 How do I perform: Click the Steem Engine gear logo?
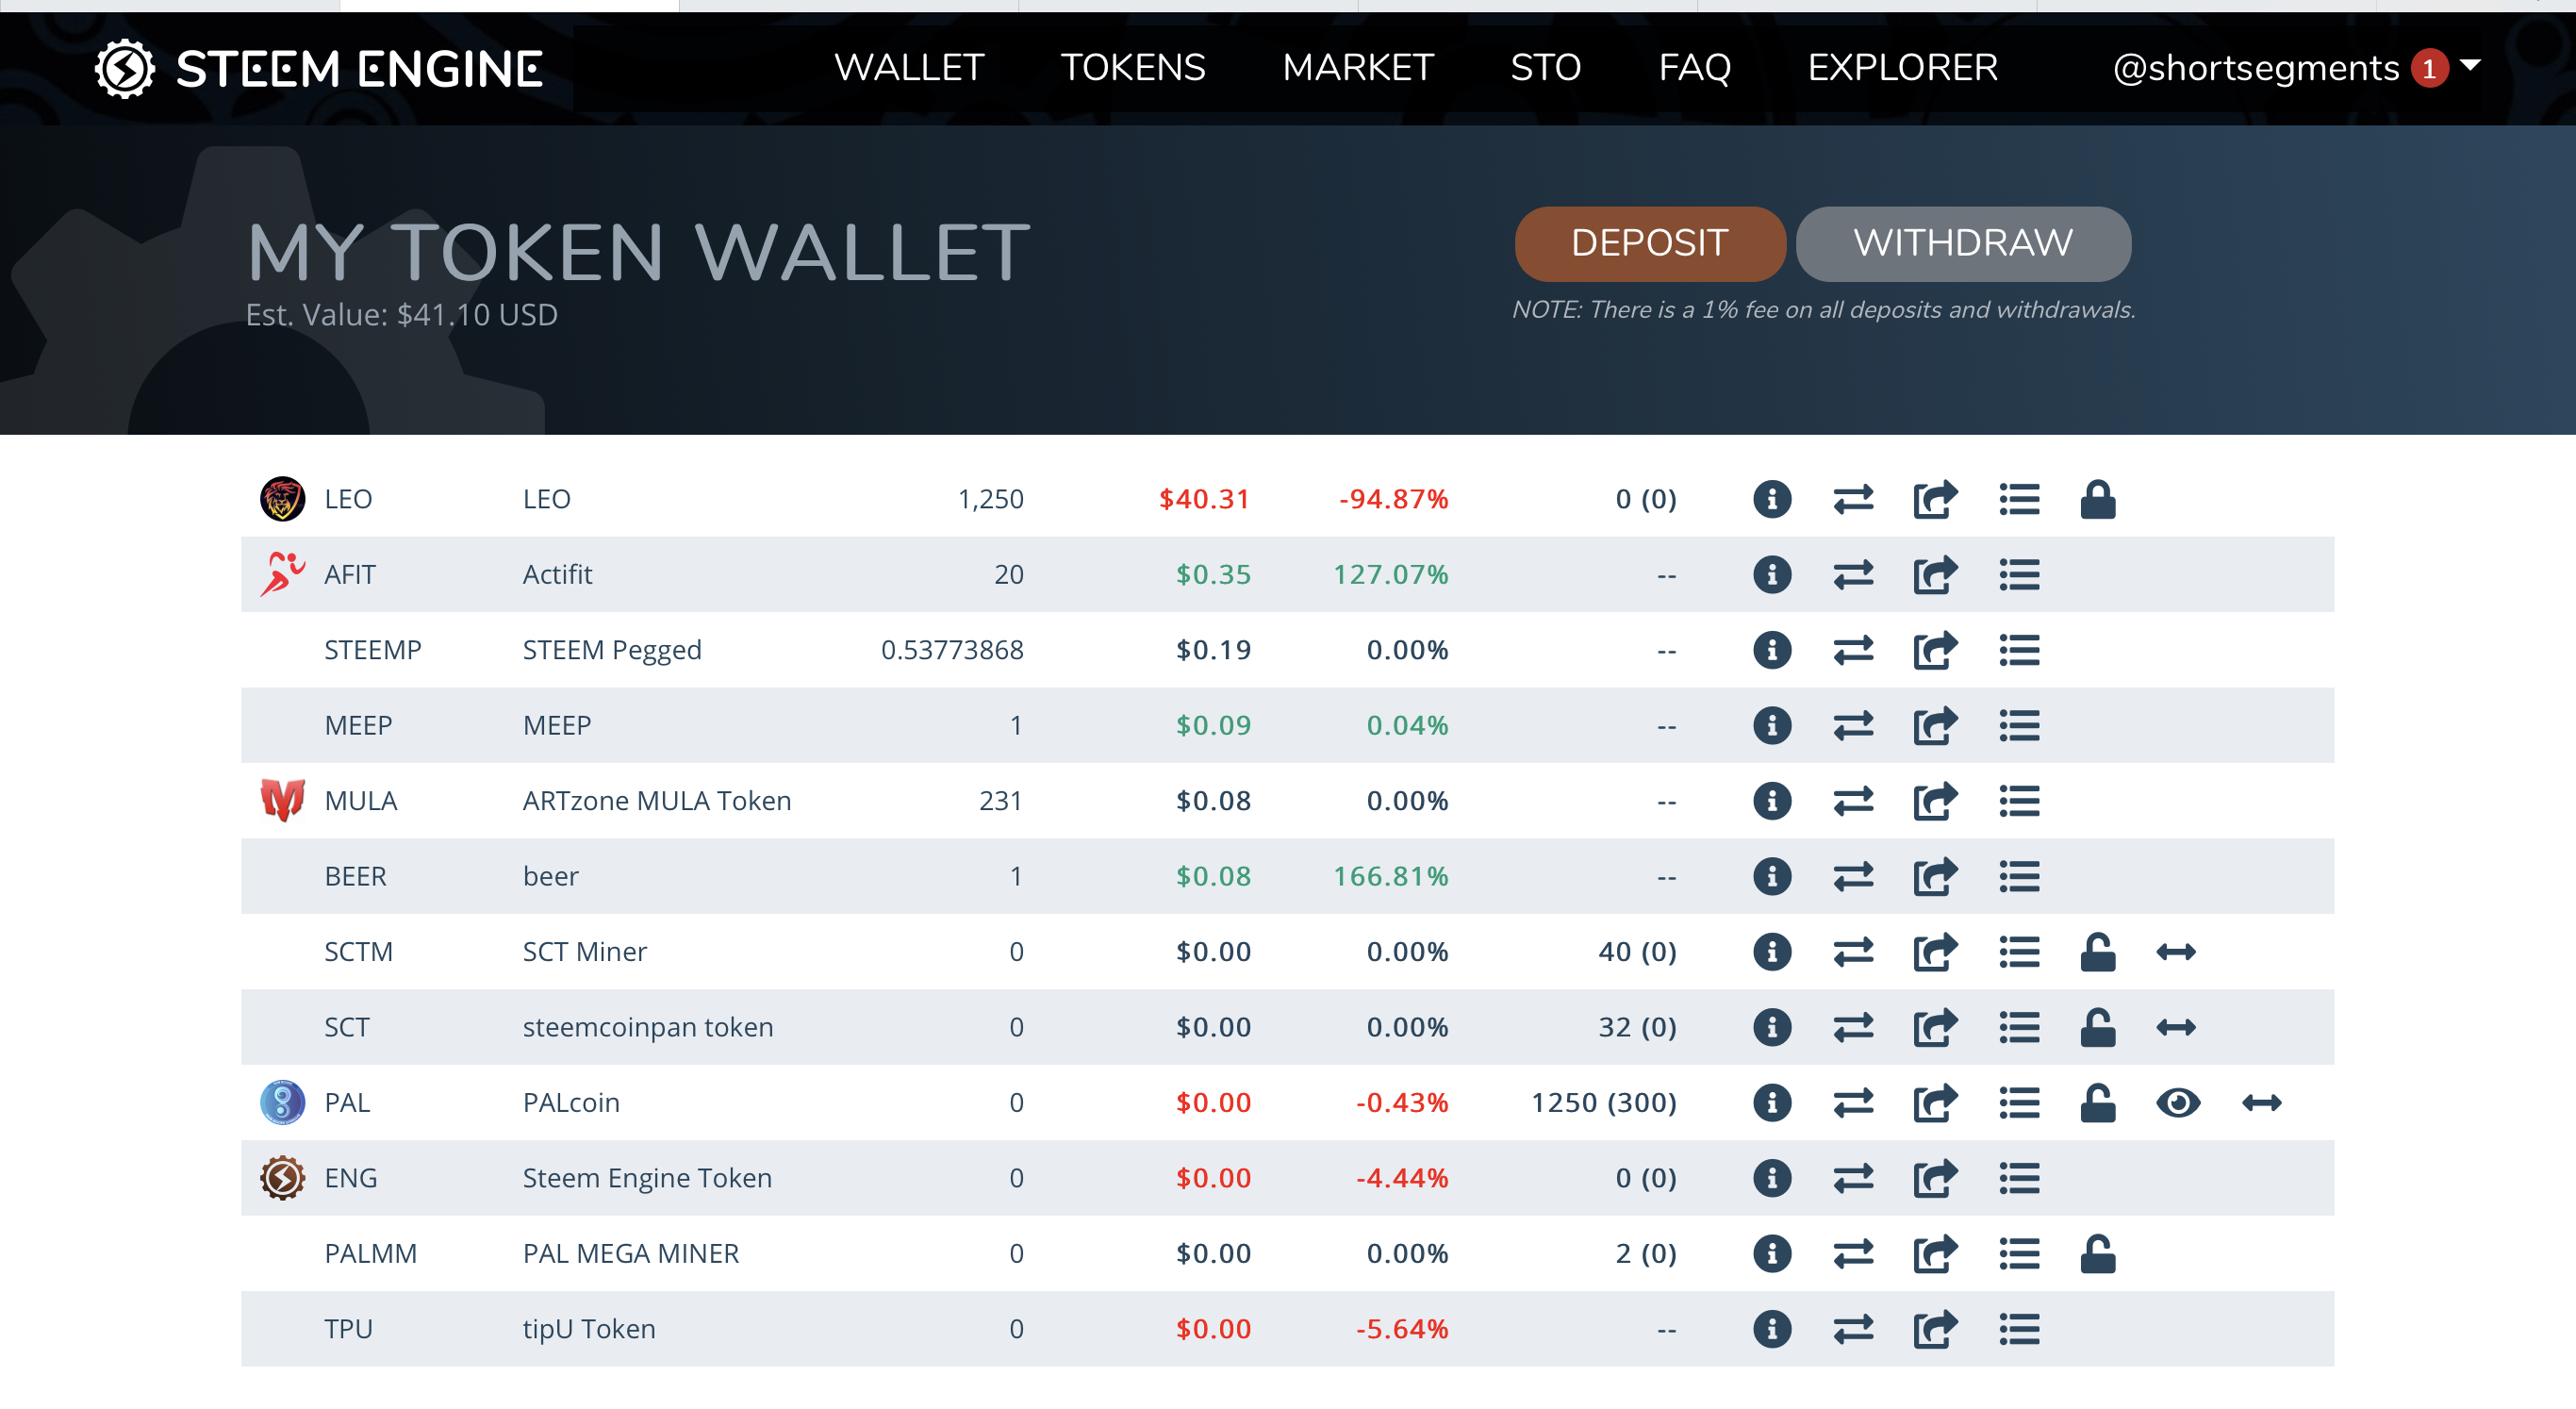[x=125, y=68]
